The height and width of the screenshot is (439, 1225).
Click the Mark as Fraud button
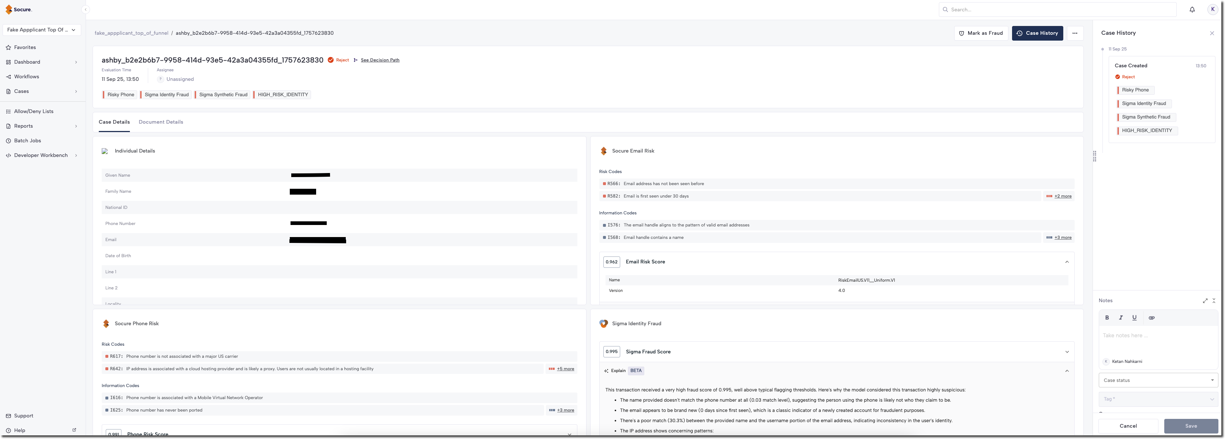pos(981,33)
